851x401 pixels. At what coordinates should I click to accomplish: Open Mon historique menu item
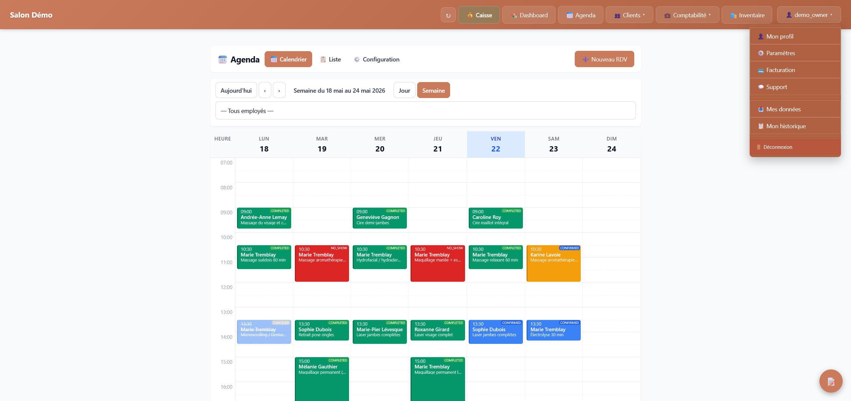point(795,126)
